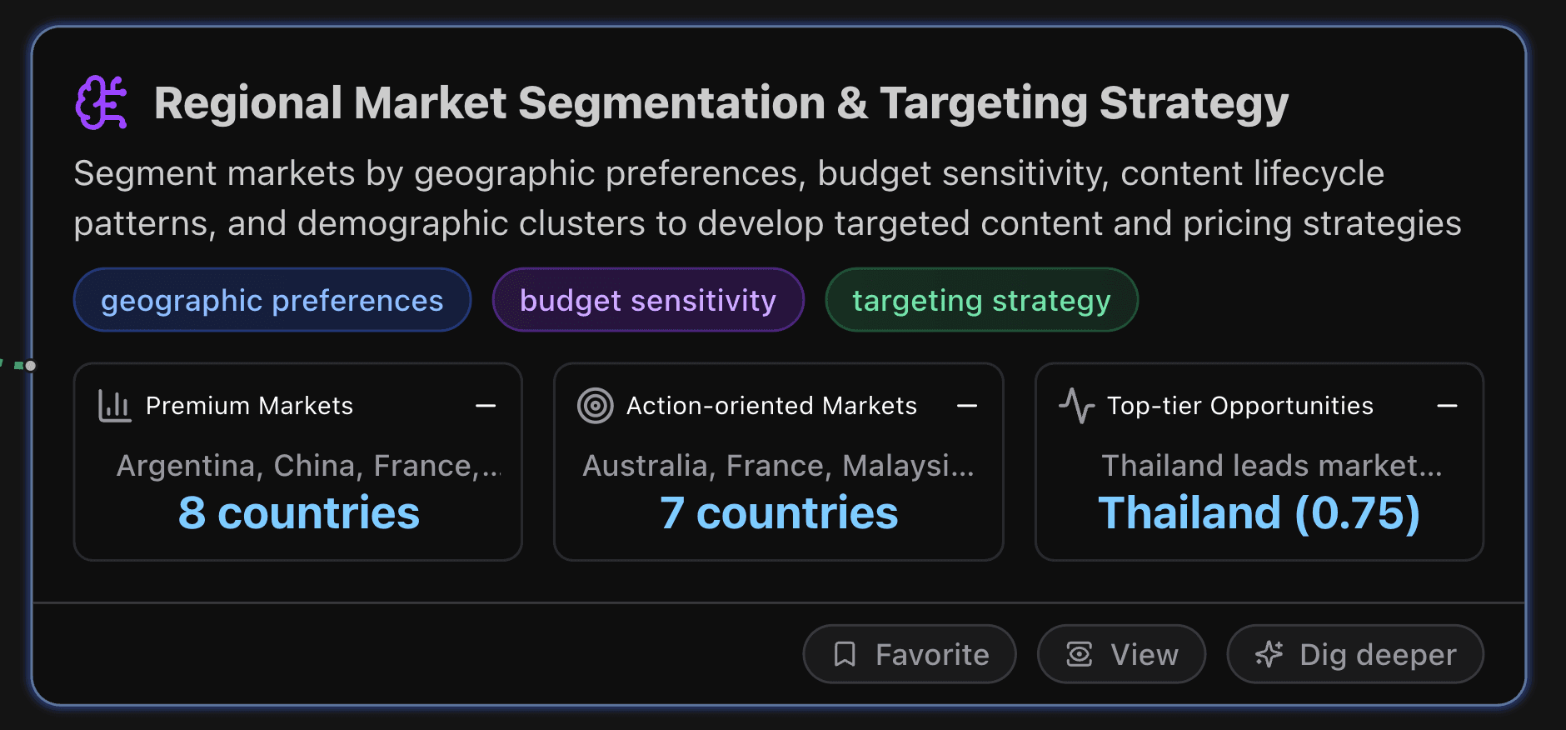Screen dimensions: 1566x730
Task: Select the targeting strategy tag
Action: tap(981, 300)
